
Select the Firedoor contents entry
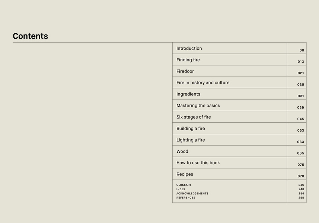tap(185, 71)
